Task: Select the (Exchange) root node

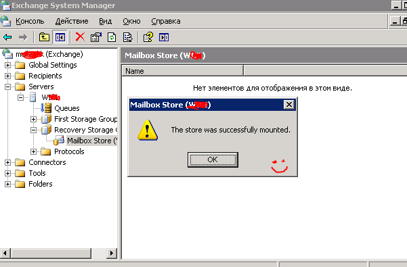Action: pos(49,54)
